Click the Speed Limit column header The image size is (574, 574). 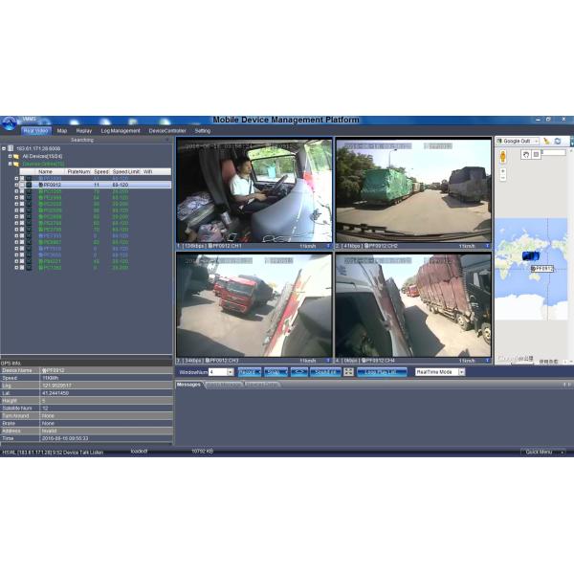[125, 171]
